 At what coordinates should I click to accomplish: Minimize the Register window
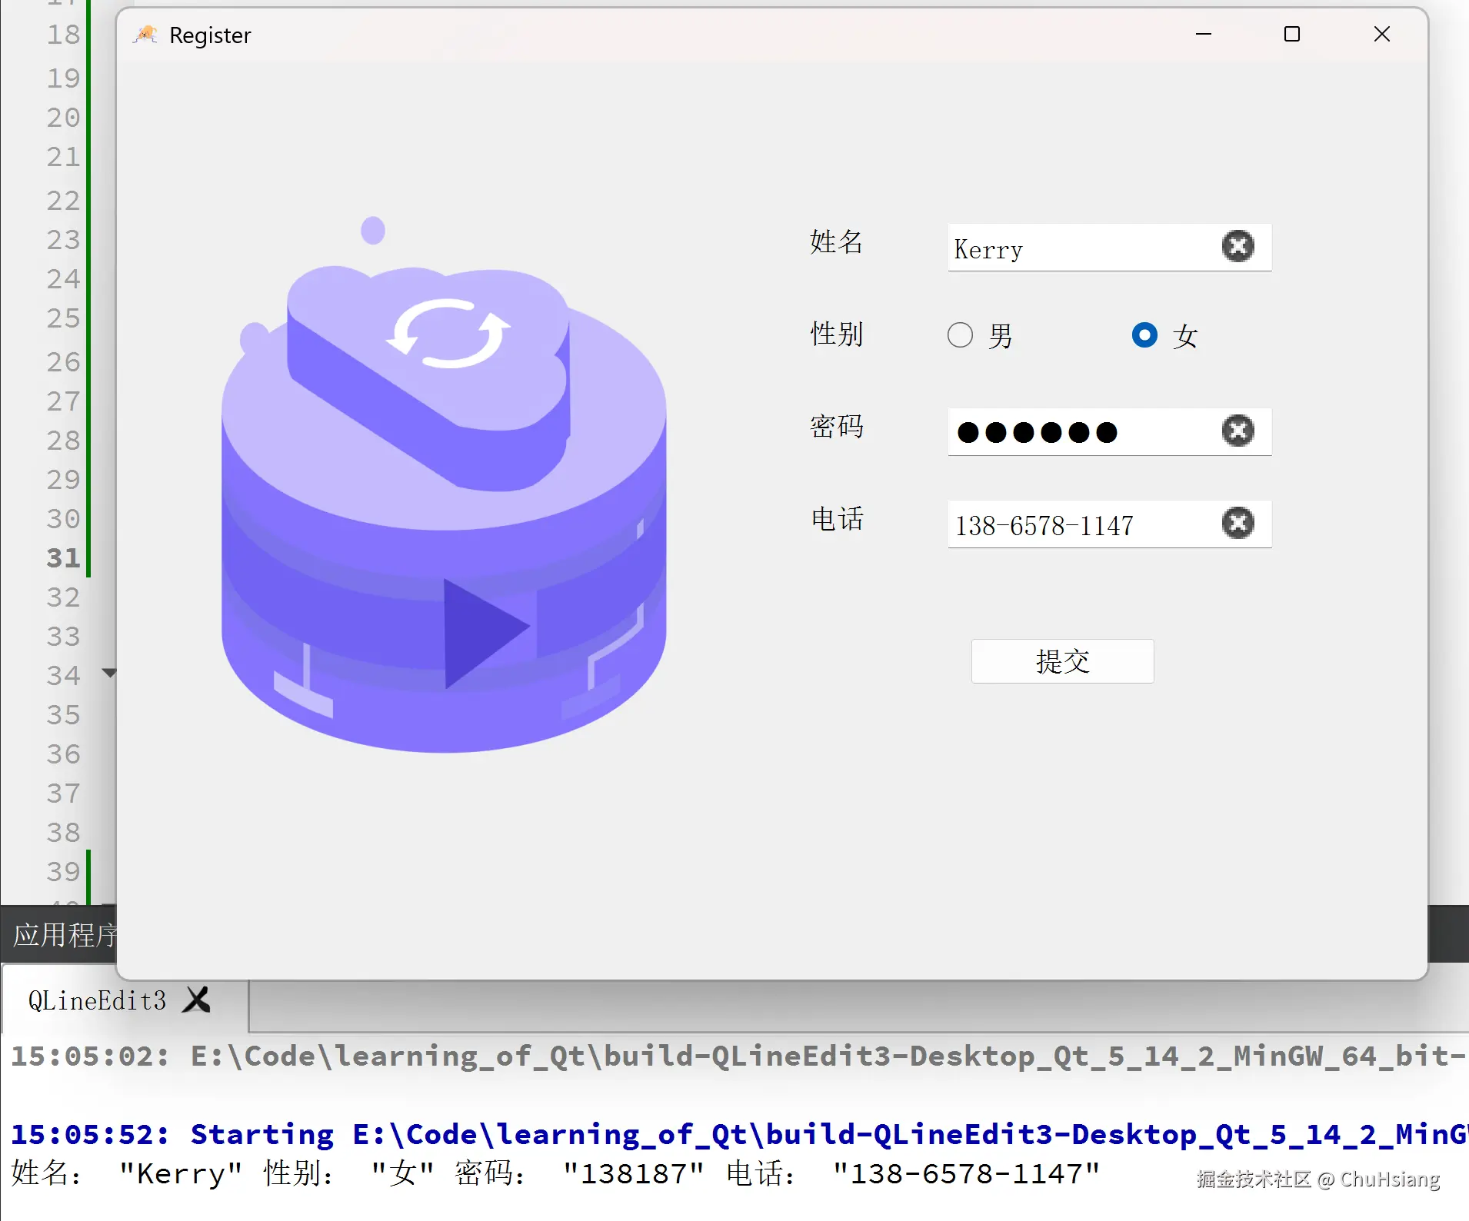pyautogui.click(x=1204, y=35)
